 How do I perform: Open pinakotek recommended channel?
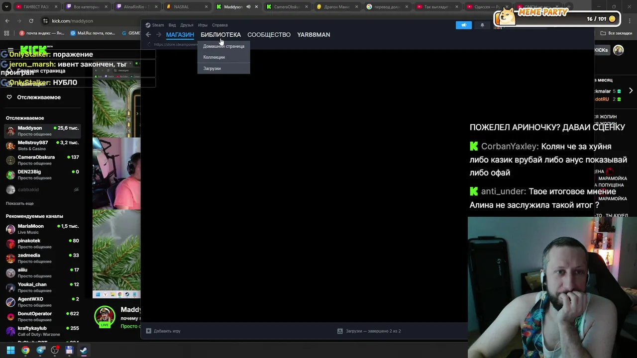tap(43, 243)
